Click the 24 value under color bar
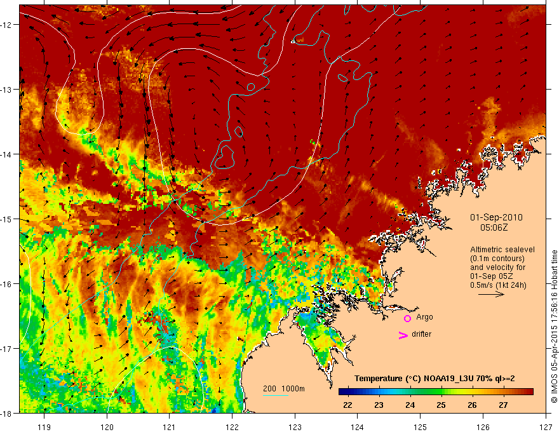Image resolution: width=559 pixels, height=432 pixels. [410, 405]
